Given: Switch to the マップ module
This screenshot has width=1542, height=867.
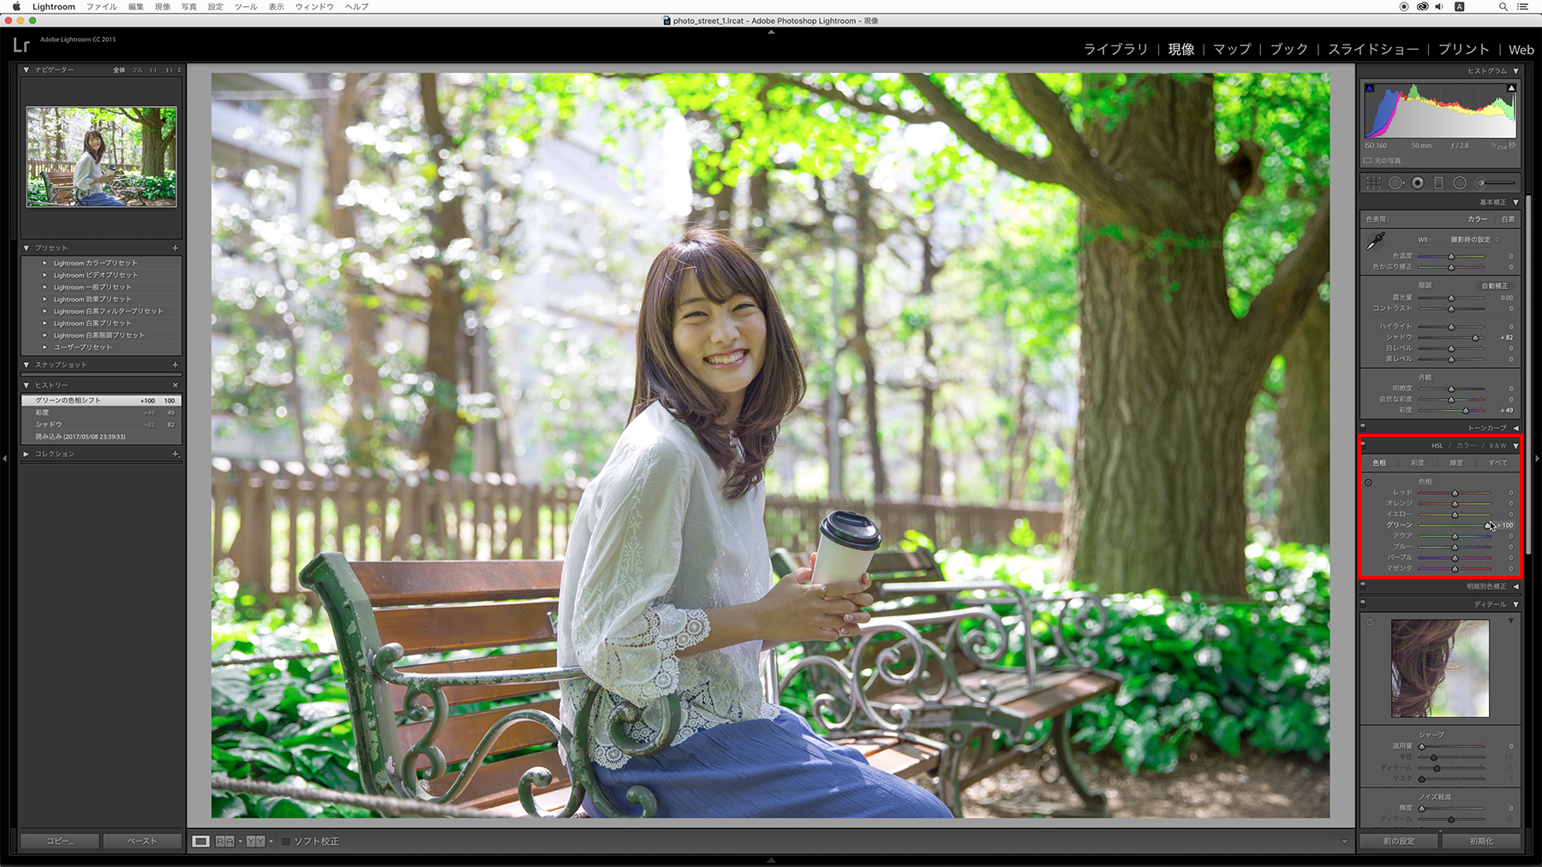Looking at the screenshot, I should coord(1232,50).
